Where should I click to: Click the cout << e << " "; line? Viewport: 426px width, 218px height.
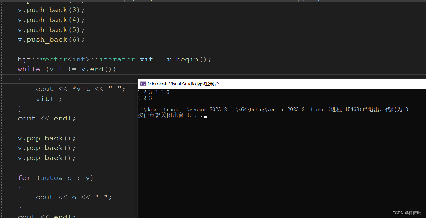click(74, 197)
